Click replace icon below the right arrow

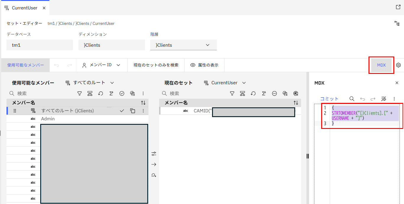click(154, 175)
